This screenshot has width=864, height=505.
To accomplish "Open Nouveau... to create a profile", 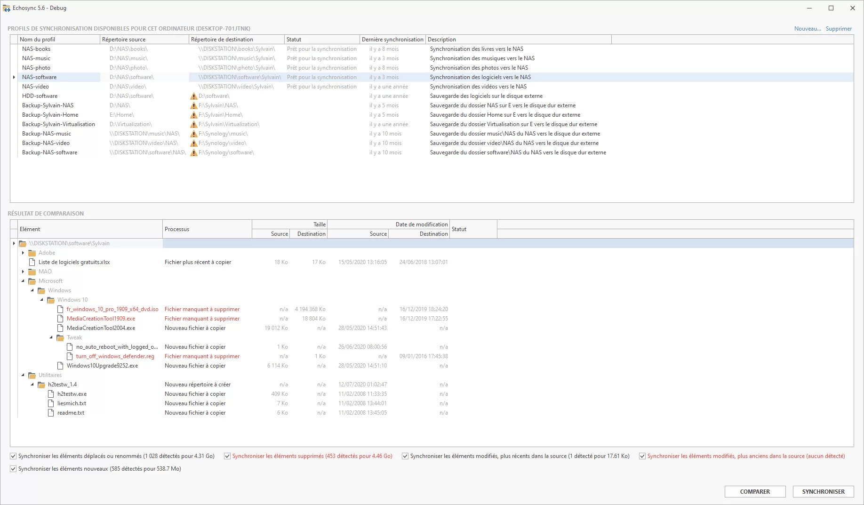I will click(x=807, y=28).
